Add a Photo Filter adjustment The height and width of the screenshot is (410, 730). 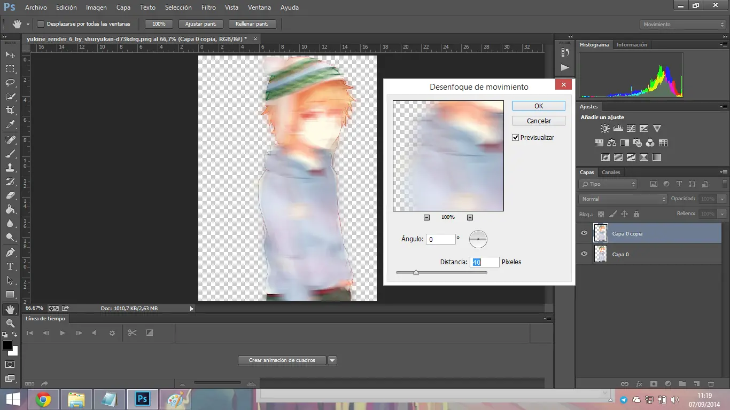coord(637,143)
